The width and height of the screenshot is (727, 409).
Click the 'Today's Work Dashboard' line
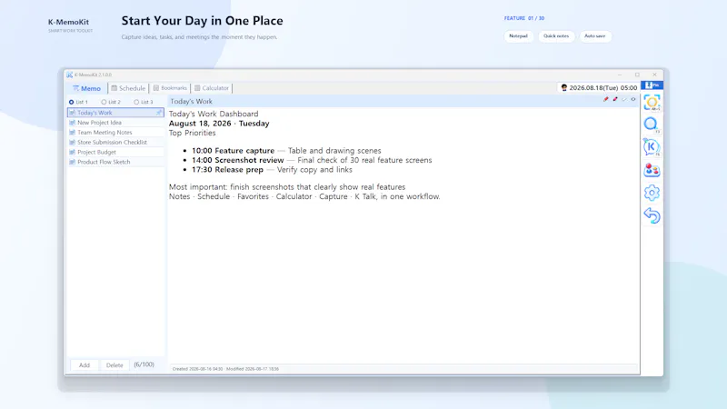pos(214,114)
